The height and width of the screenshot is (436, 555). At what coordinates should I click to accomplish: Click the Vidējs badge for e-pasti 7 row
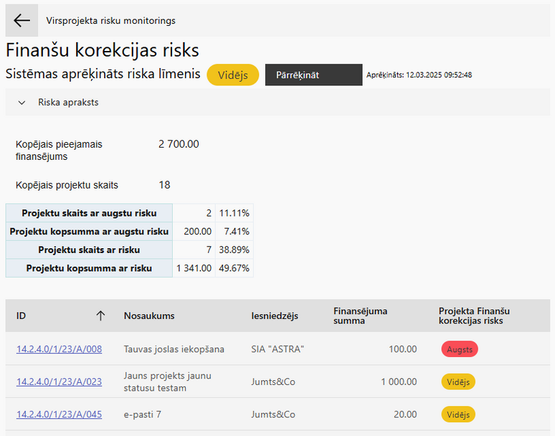click(x=458, y=414)
